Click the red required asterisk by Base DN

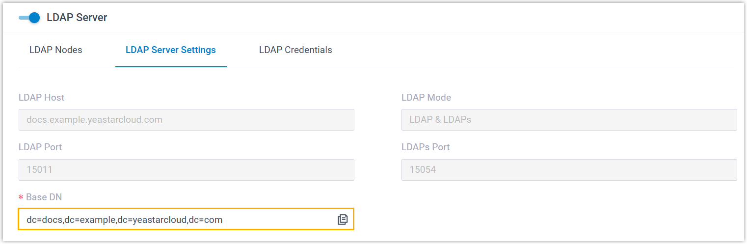tap(21, 198)
